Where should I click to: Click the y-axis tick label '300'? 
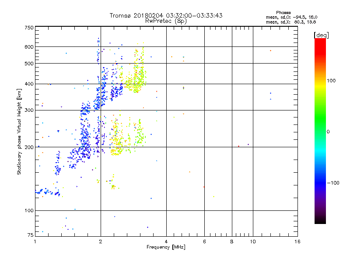click(x=29, y=110)
